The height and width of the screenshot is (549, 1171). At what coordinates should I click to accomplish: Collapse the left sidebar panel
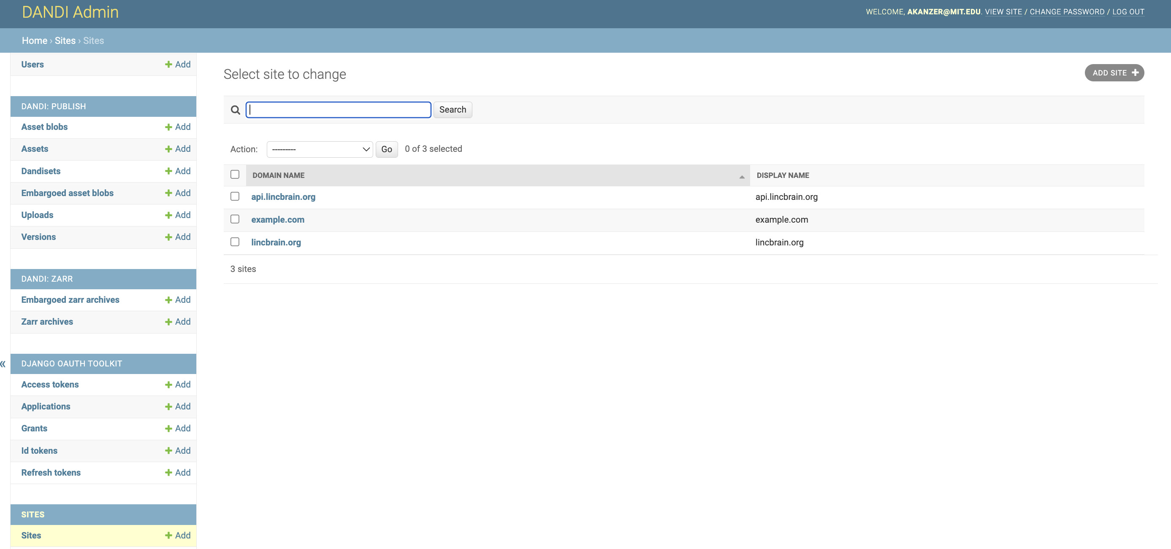(x=5, y=363)
